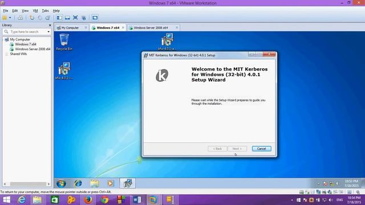Viewport: 365px width, 205px height.
Task: Close the My Computer tab
Action: pyautogui.click(x=86, y=28)
